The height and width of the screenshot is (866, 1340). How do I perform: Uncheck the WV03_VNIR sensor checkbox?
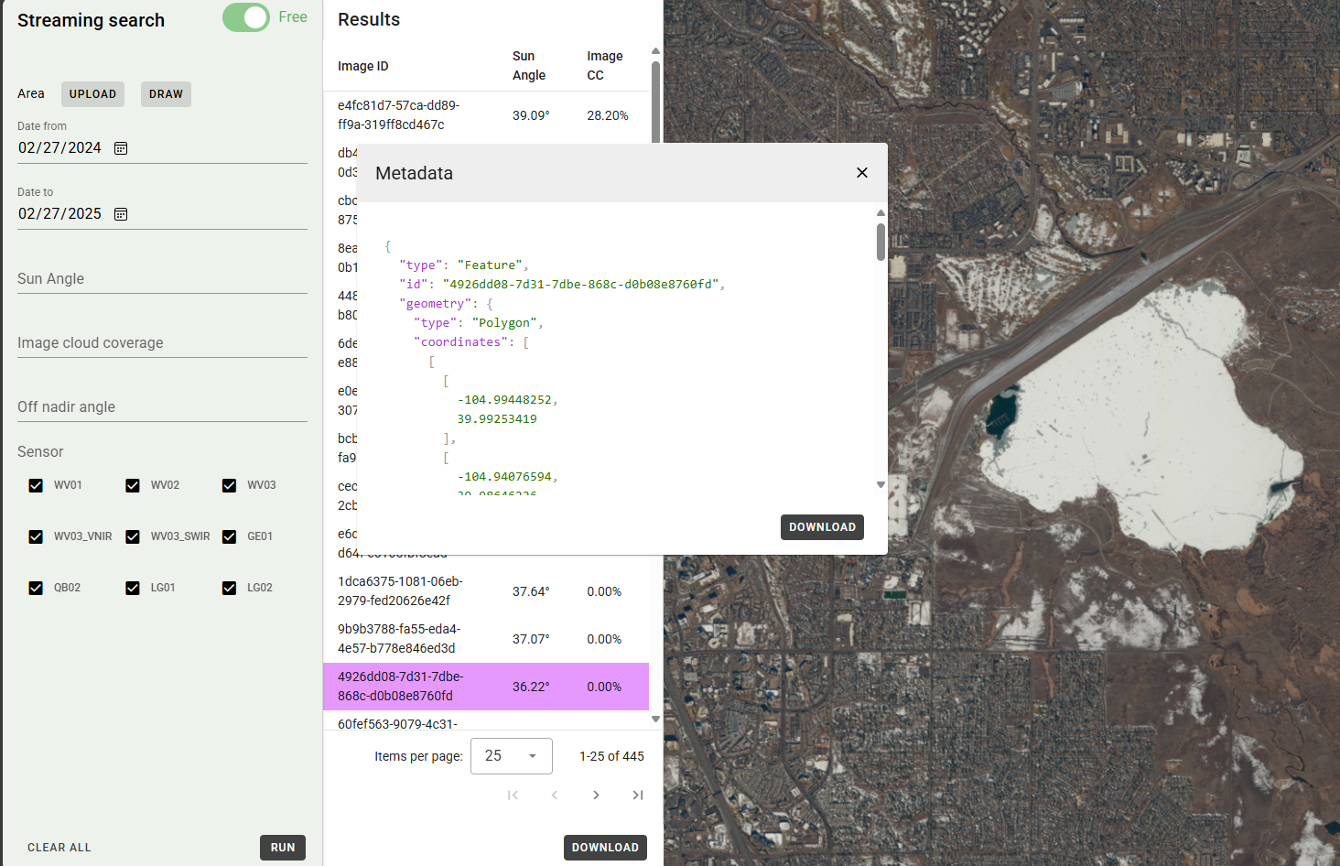[x=36, y=536]
